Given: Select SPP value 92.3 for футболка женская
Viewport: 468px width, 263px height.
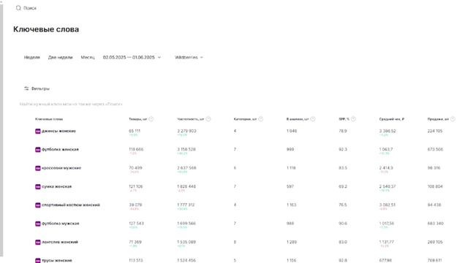Looking at the screenshot, I should 343,149.
